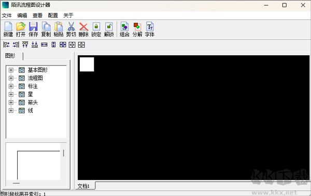311x196 pixels.
Task: Make shapes the same width
Action: [44, 44]
